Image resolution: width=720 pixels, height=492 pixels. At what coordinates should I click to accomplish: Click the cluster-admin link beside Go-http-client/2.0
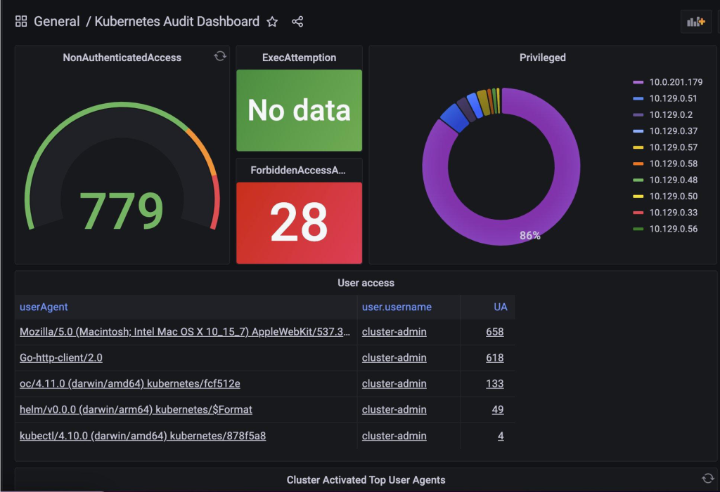394,358
